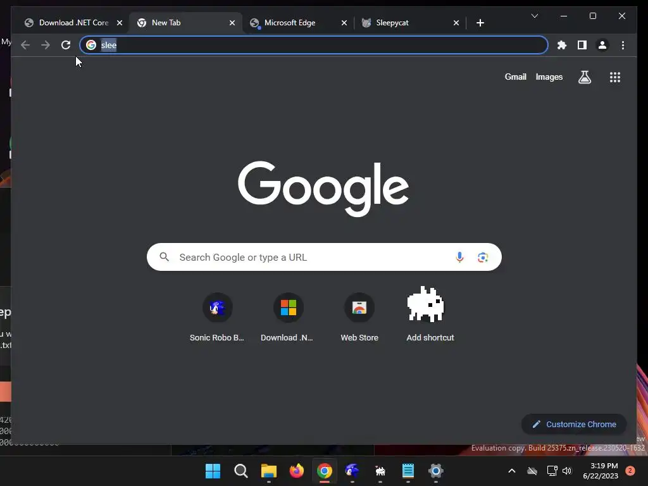Close the Download .NET Core tab
Viewport: 648px width, 486px height.
(x=120, y=23)
